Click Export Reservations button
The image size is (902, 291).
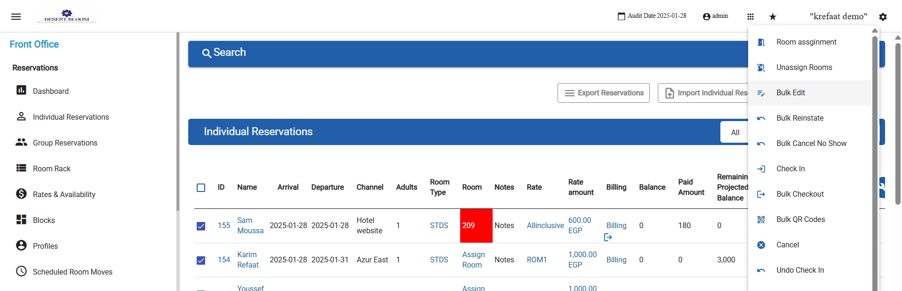[604, 93]
